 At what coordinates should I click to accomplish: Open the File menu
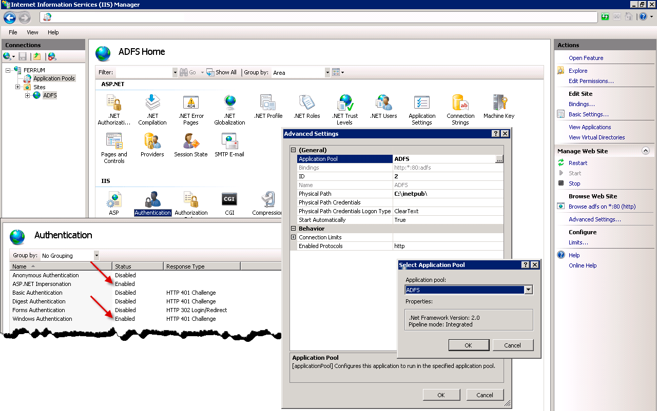pos(13,32)
